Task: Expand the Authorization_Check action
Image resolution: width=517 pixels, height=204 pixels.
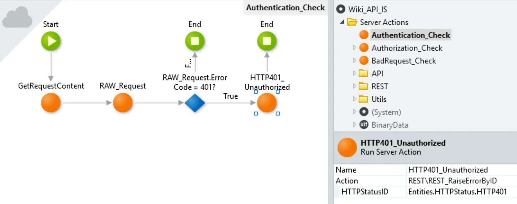Action: point(354,48)
